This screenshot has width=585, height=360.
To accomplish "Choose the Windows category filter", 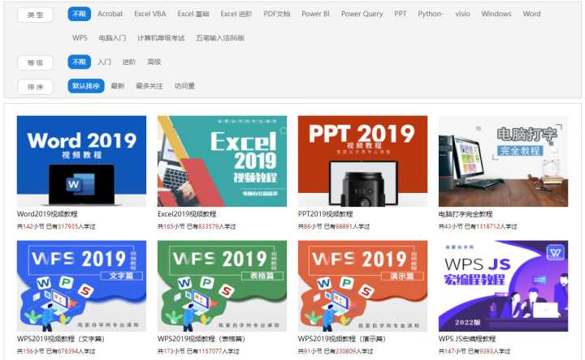I will click(496, 14).
